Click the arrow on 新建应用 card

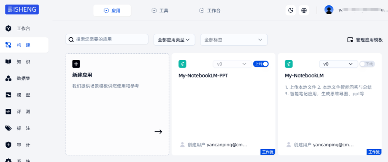click(158, 132)
